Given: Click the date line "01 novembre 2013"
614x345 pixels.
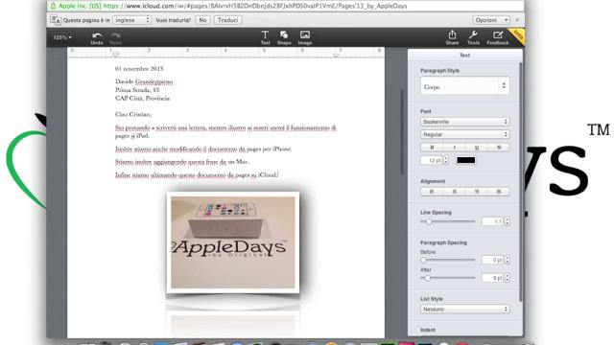Looking at the screenshot, I should point(139,69).
